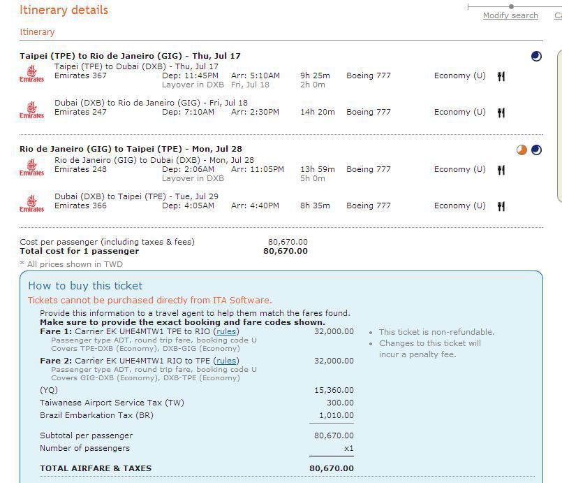Screen dimensions: 562x483
Task: Click the Itinerary details heading
Action: point(64,10)
